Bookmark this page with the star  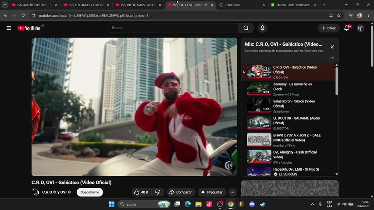click(338, 15)
